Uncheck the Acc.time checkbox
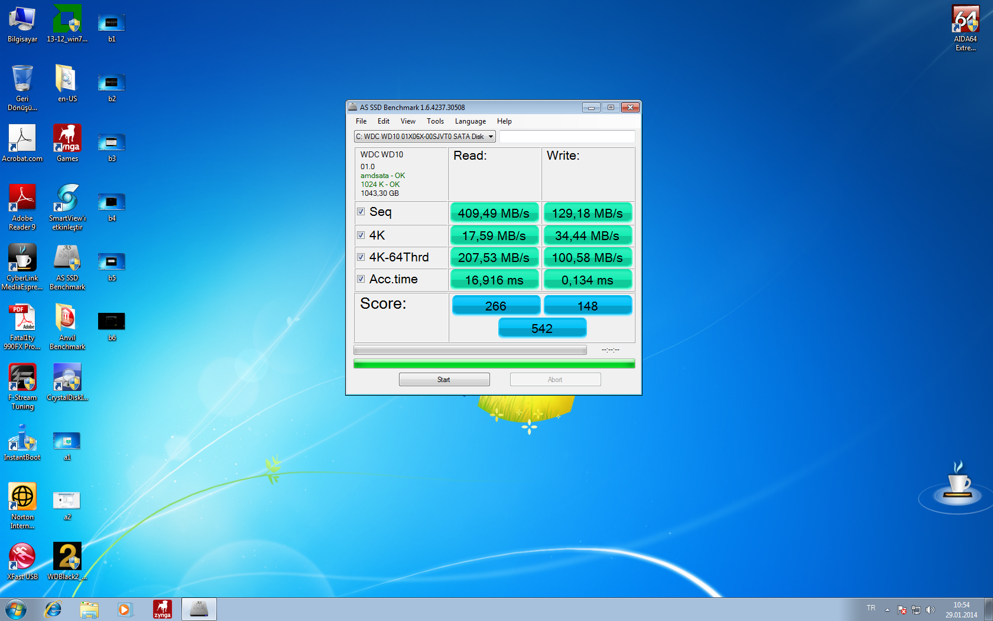Viewport: 993px width, 621px height. (361, 279)
